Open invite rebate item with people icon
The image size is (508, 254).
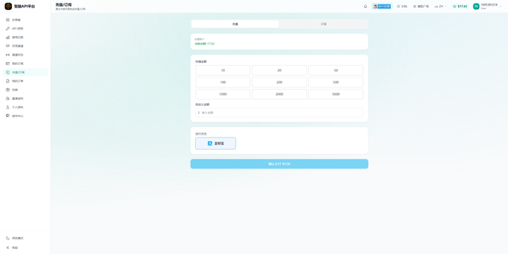point(25,99)
